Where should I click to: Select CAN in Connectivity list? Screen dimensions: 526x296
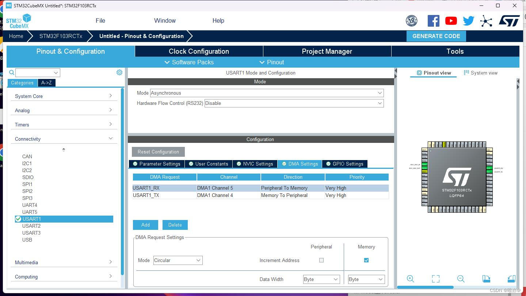[x=27, y=156]
